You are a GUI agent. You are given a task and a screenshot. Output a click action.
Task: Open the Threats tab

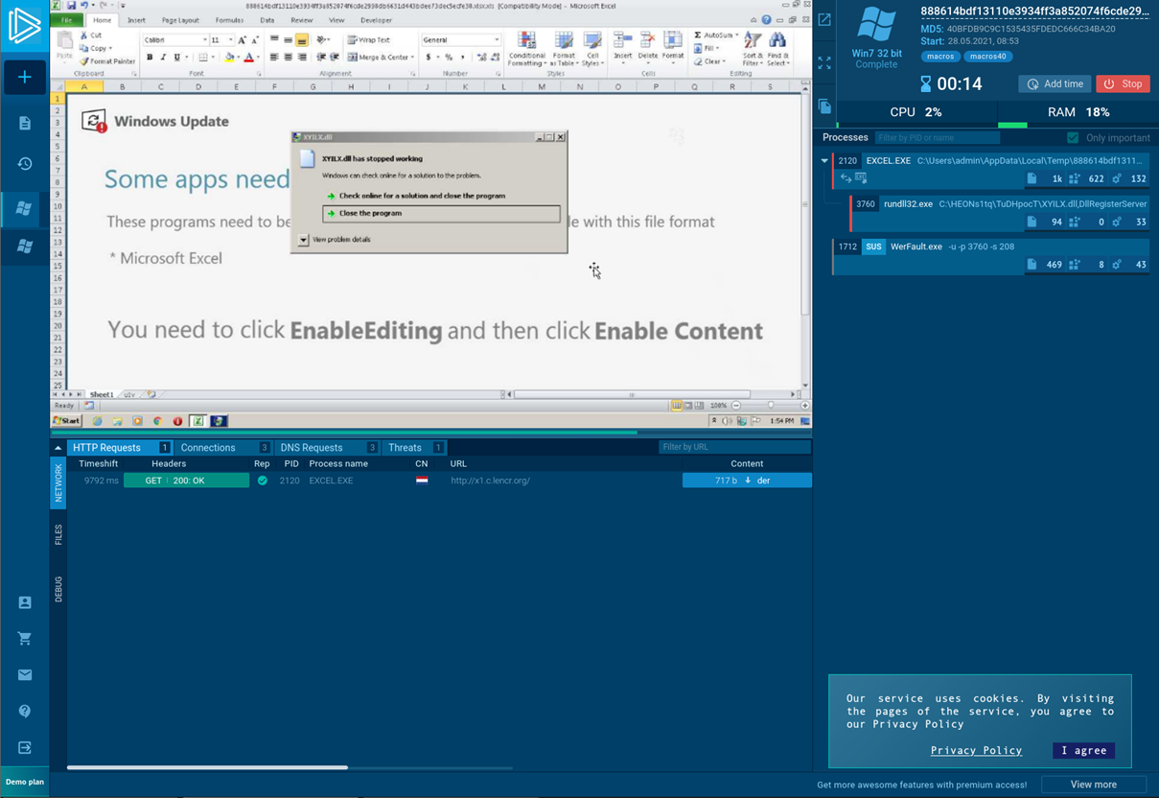(x=405, y=448)
